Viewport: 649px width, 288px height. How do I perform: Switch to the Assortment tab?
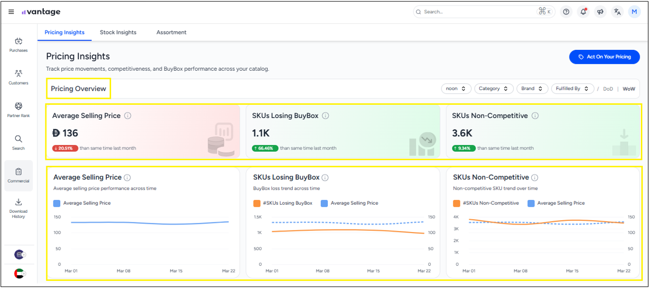click(171, 32)
